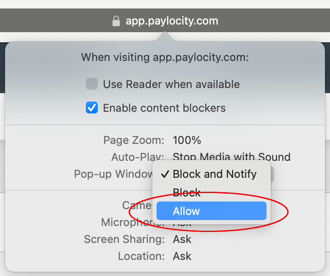The image size is (330, 276).
Task: Click the "Use Reader when available" label text
Action: (x=171, y=84)
